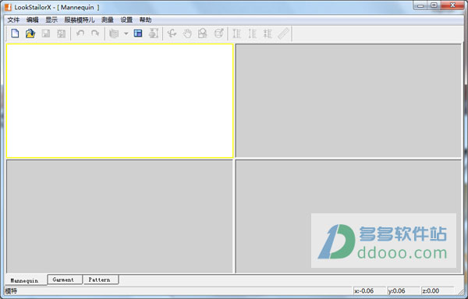The image size is (468, 299).
Task: Click the Save As icon beside Save
Action: click(x=61, y=33)
